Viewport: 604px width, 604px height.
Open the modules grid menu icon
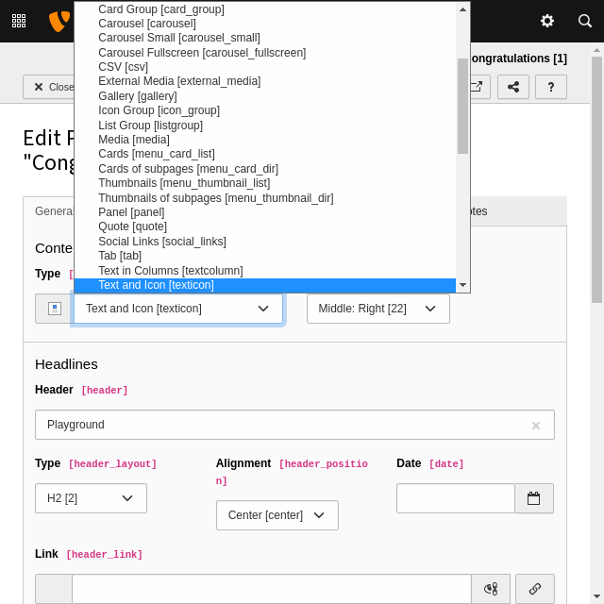click(x=19, y=21)
